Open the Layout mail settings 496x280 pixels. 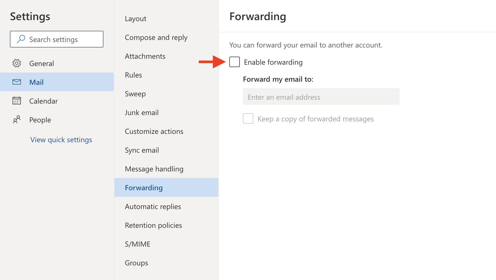166,19
